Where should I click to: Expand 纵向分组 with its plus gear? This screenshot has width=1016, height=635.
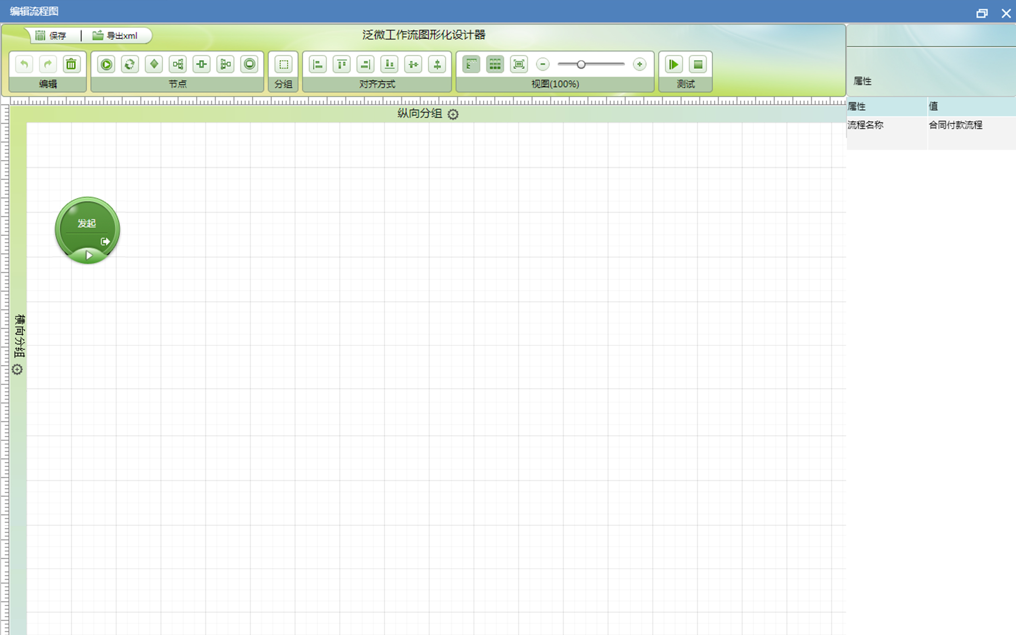click(x=453, y=114)
